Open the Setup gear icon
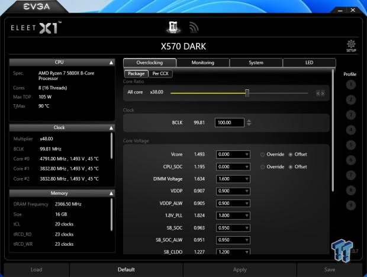The width and height of the screenshot is (367, 277). (351, 46)
